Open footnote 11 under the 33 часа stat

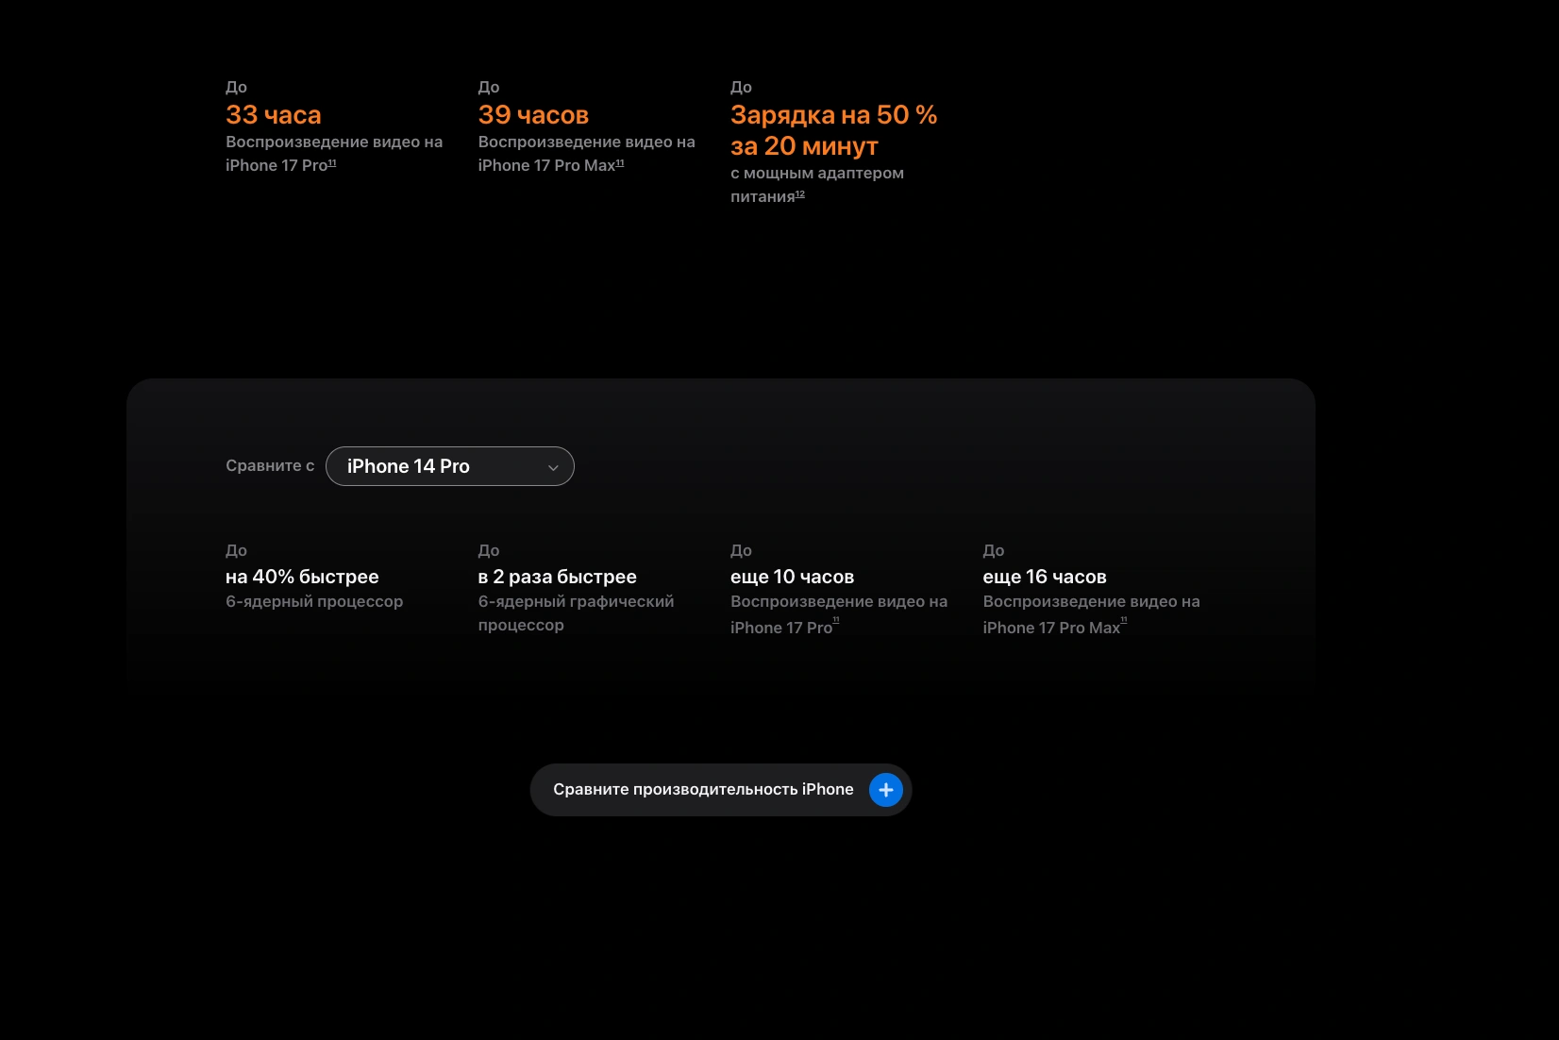(332, 163)
